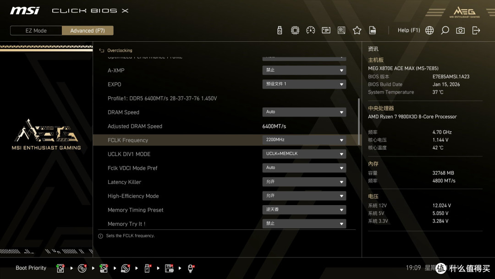Click system 3.3V reading 3.284 V
Image resolution: width=495 pixels, height=279 pixels.
pos(440,221)
